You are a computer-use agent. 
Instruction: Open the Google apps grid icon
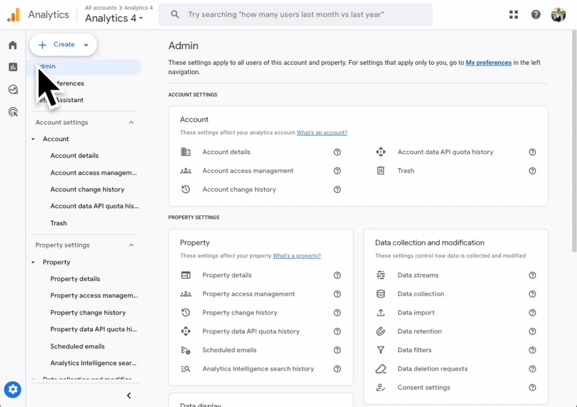[x=513, y=15]
